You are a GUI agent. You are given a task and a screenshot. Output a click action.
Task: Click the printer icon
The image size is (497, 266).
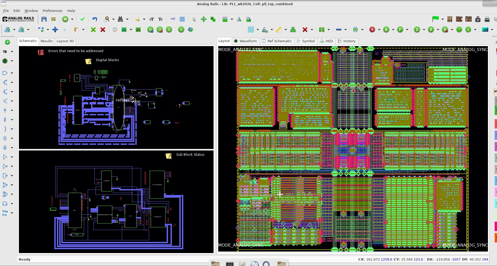[487, 19]
